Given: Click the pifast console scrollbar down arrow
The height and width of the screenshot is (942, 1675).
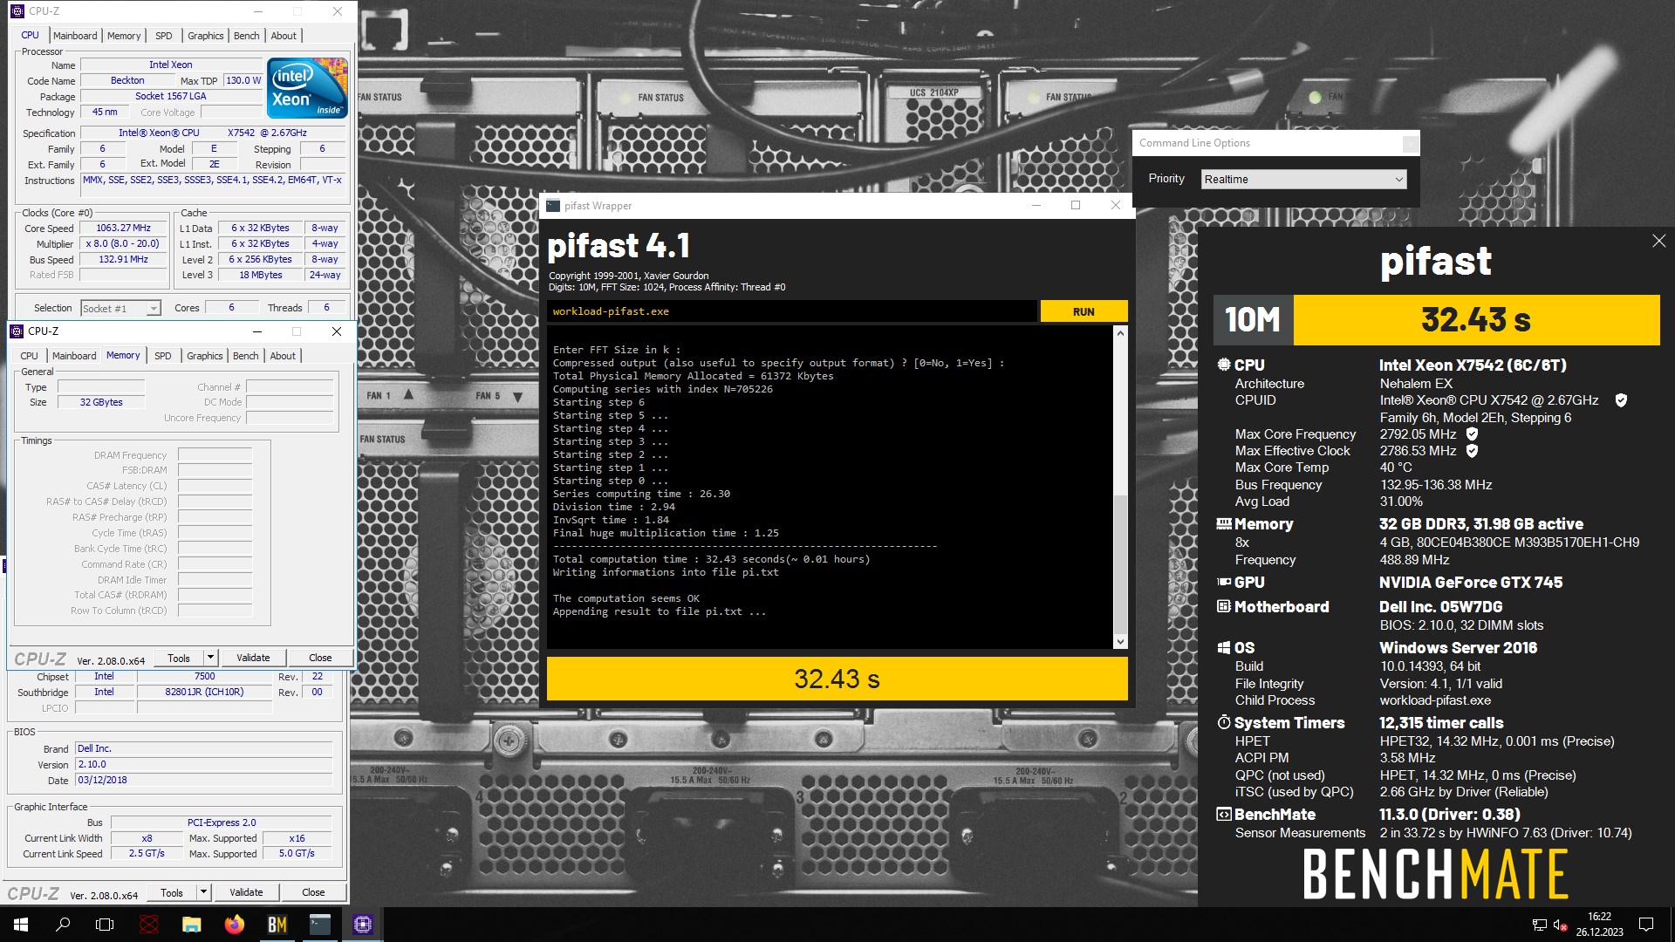Looking at the screenshot, I should click(x=1120, y=642).
